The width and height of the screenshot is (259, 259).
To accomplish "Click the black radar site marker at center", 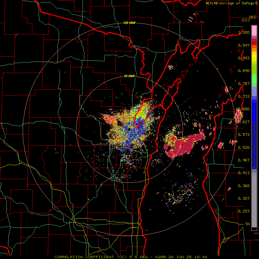I will coord(129,129).
